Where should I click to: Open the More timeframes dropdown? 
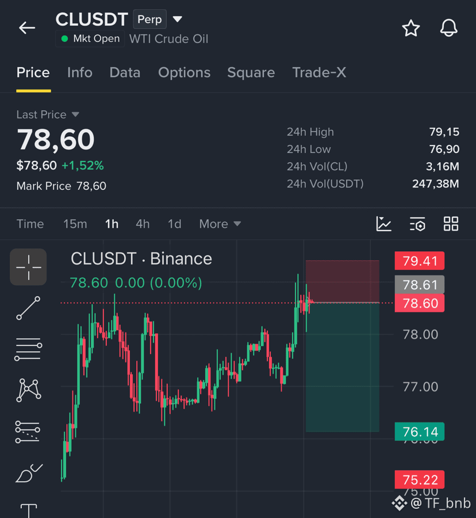click(x=220, y=224)
